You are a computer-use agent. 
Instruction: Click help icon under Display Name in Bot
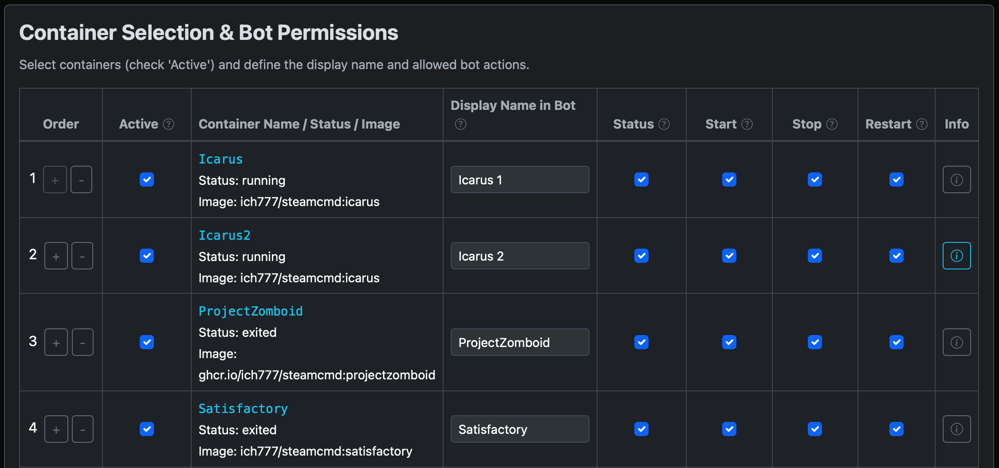(x=460, y=125)
